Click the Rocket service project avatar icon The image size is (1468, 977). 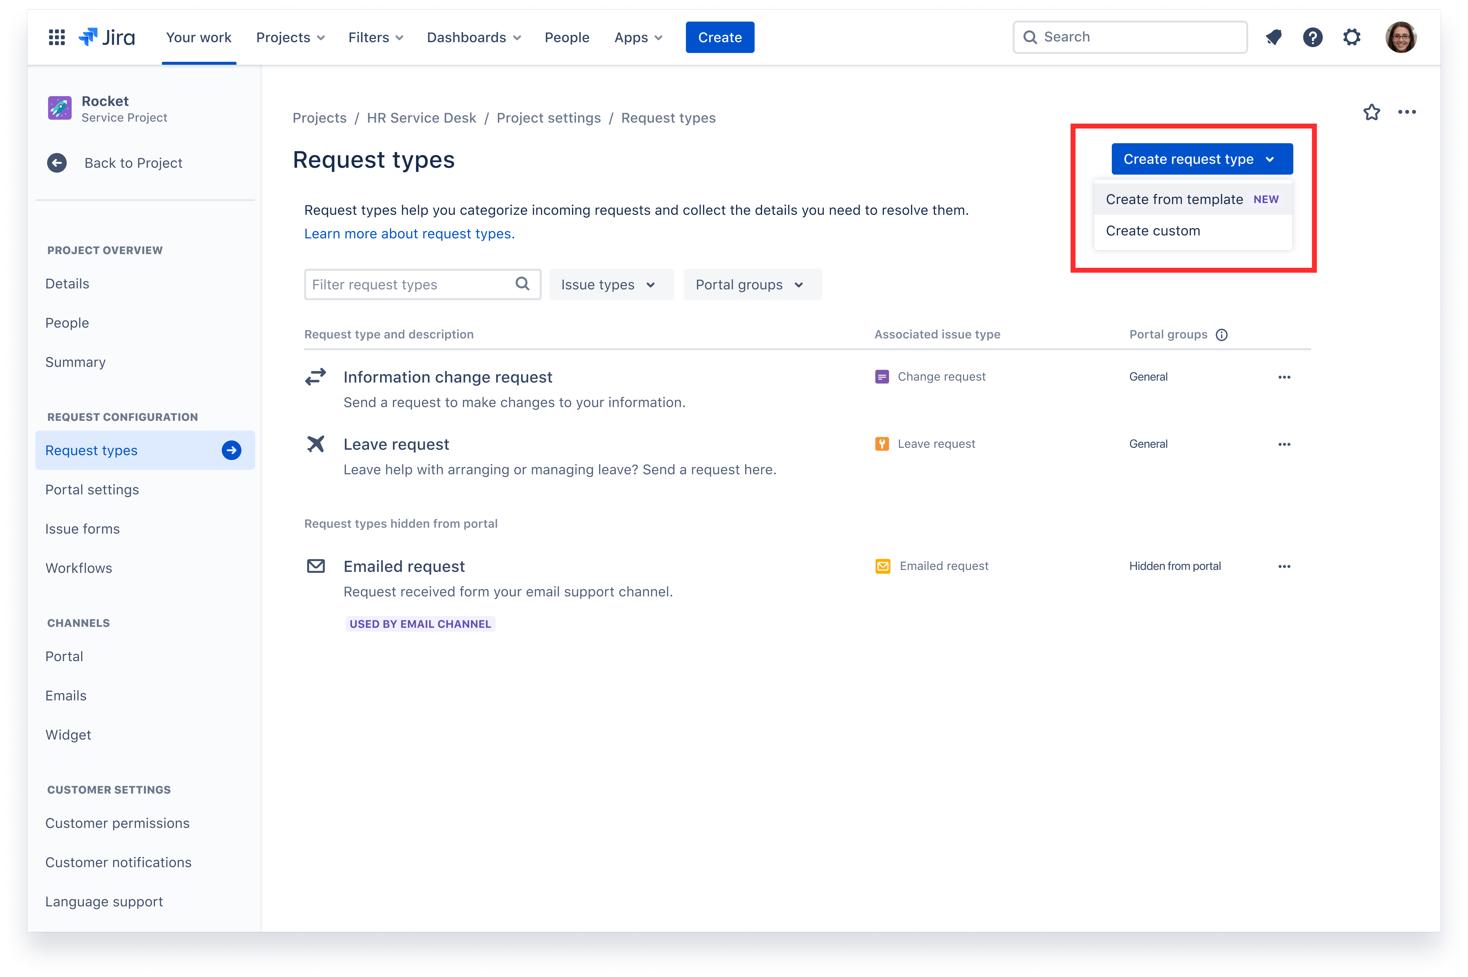(59, 107)
